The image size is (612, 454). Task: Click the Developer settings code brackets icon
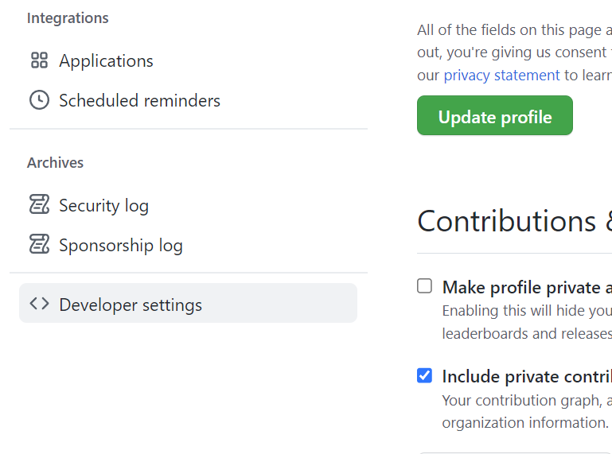coord(39,304)
